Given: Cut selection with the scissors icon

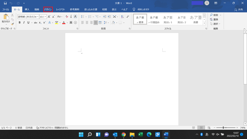Looking at the screenshot, I should (12, 15).
